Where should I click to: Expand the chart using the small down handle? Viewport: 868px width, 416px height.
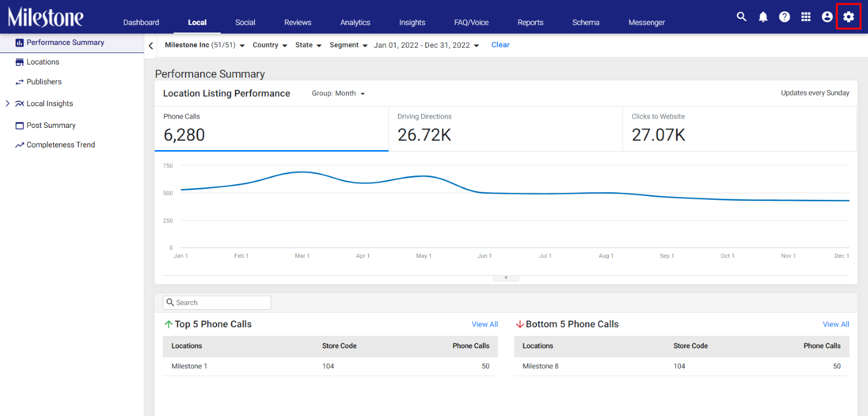(506, 278)
